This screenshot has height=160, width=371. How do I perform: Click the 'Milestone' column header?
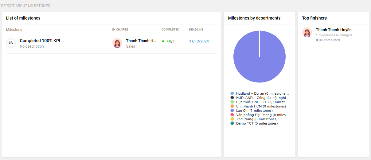(14, 30)
